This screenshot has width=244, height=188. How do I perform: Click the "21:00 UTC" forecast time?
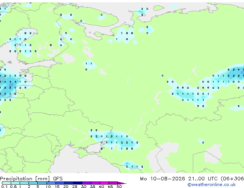tap(203, 179)
